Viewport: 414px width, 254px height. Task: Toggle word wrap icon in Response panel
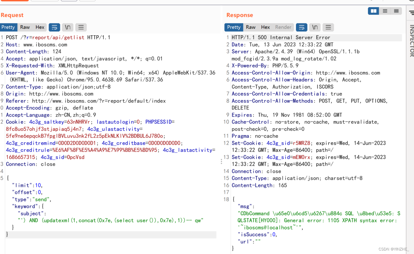pos(302,27)
